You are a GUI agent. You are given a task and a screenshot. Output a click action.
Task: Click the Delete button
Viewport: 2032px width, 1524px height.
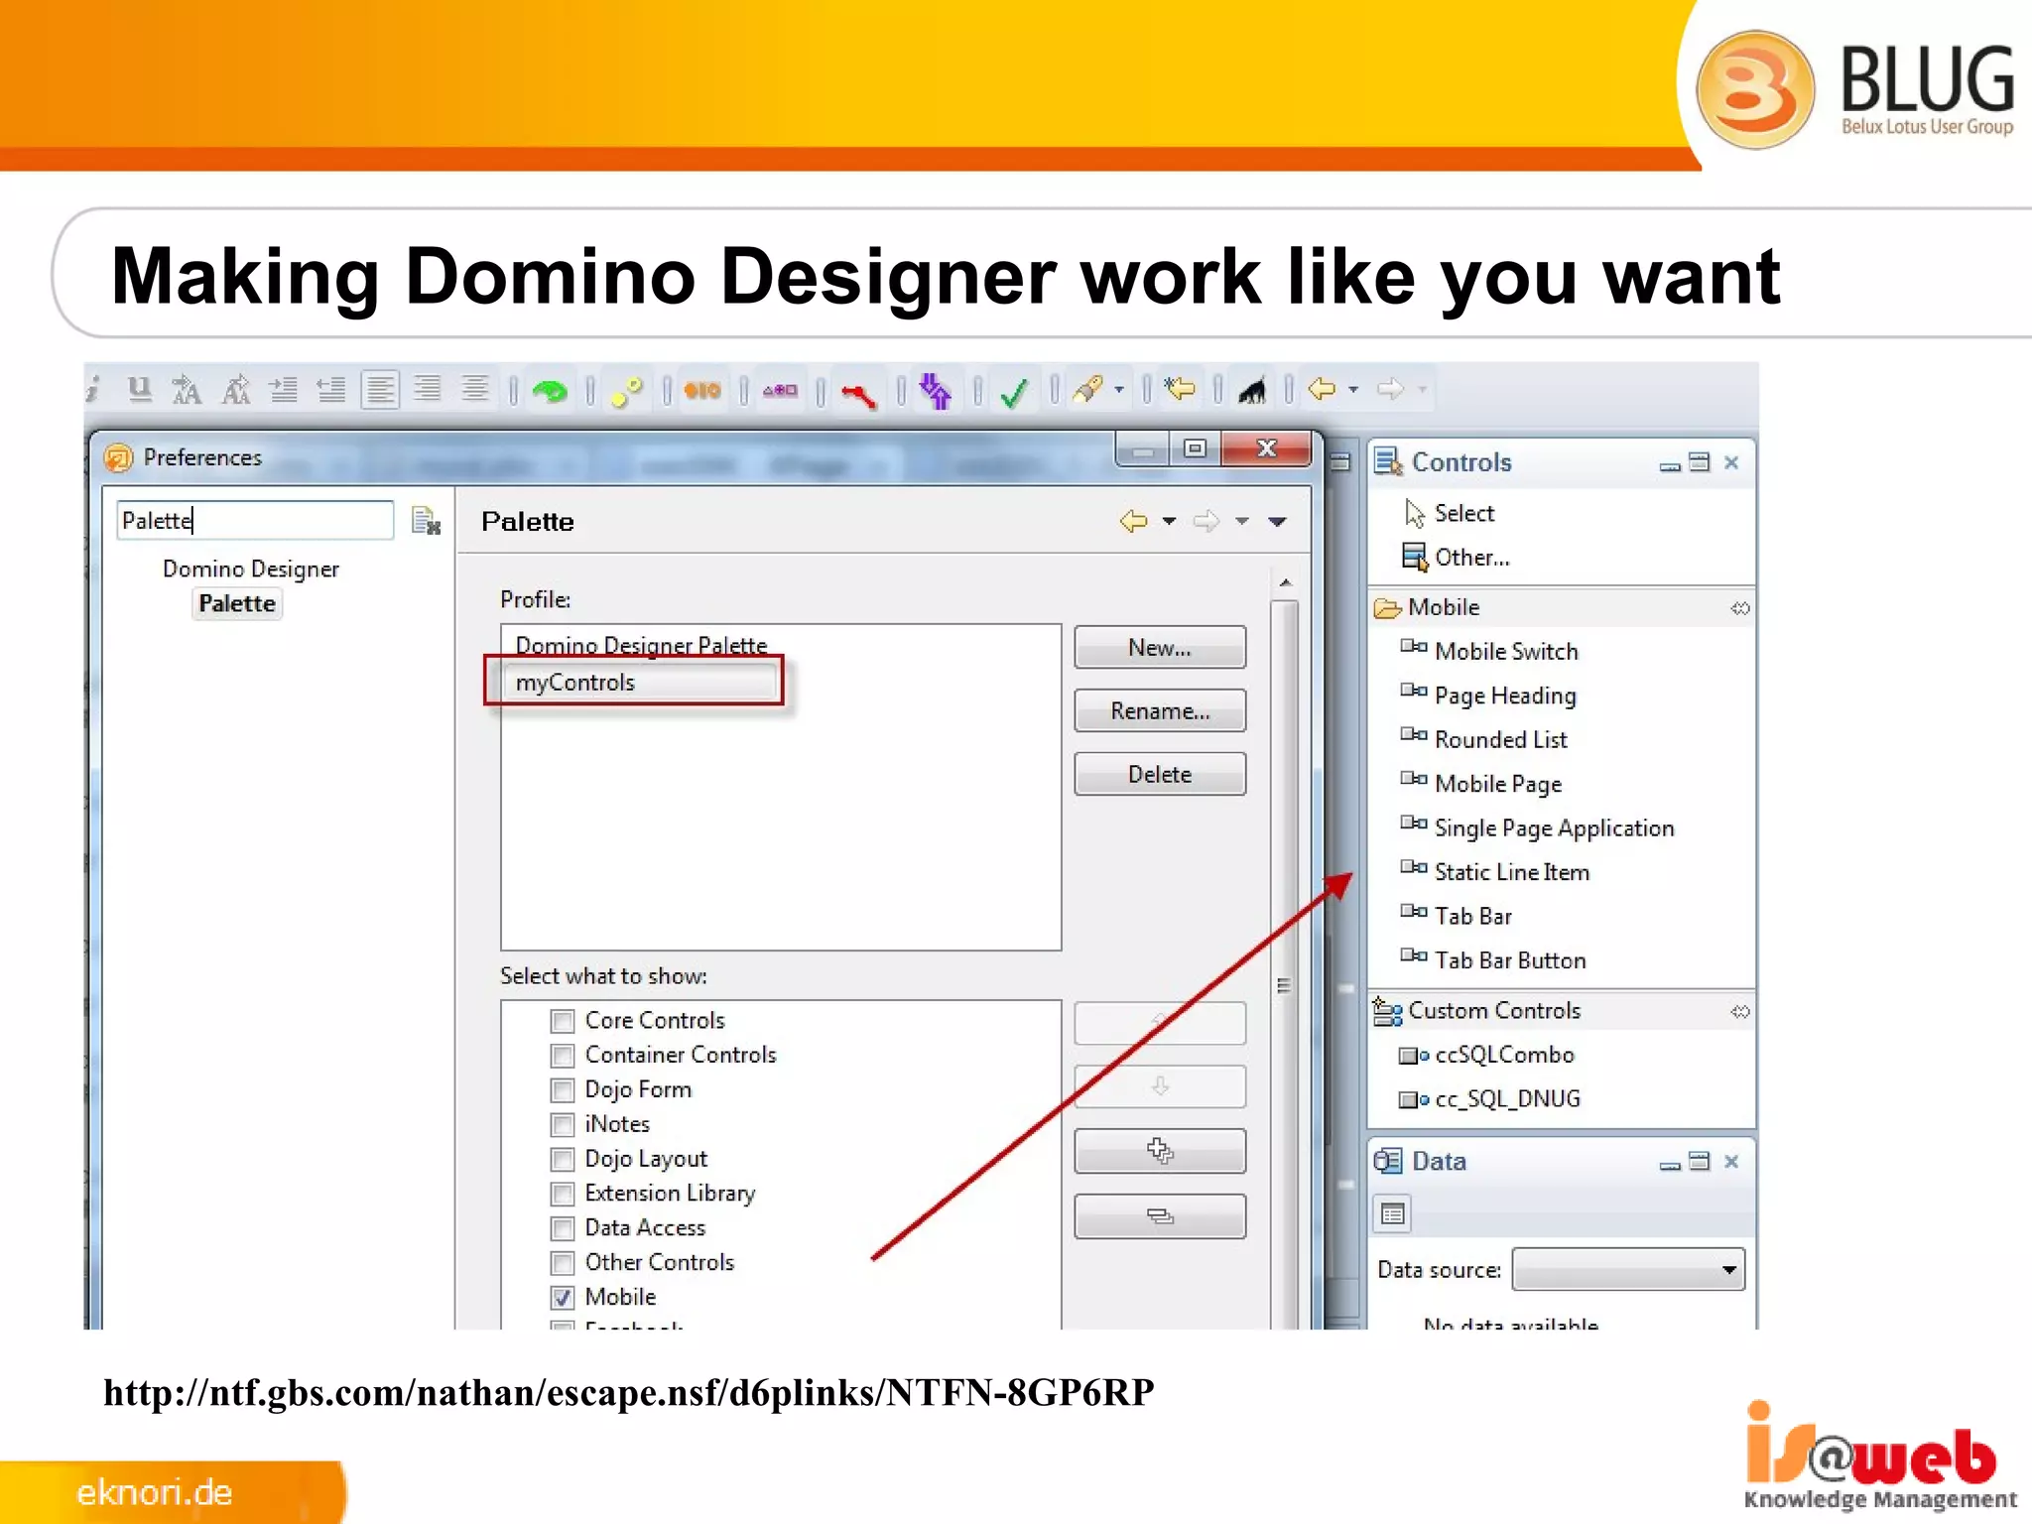[1160, 775]
